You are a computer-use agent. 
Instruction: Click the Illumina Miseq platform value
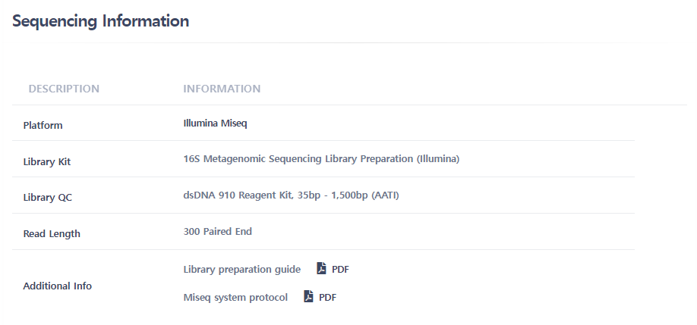[216, 123]
